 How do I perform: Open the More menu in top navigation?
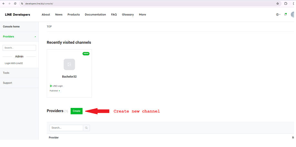pos(142,15)
